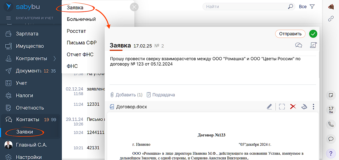Open the phone calls icon
This screenshot has height=160, width=339.
click(x=331, y=124)
